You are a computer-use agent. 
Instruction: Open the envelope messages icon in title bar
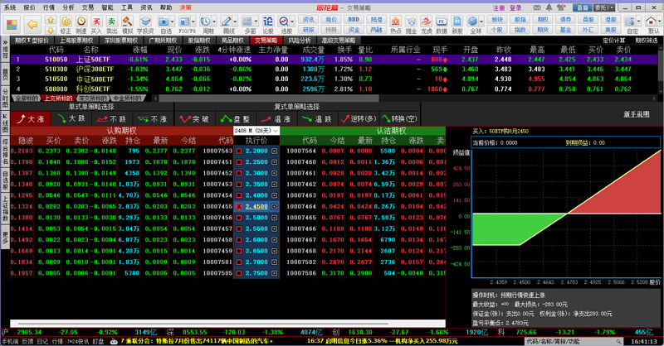click(537, 7)
